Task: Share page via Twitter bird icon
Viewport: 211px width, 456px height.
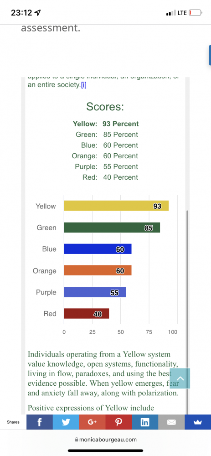Action: tap(66, 422)
